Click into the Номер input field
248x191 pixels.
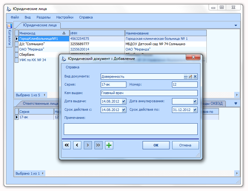pos(185,85)
